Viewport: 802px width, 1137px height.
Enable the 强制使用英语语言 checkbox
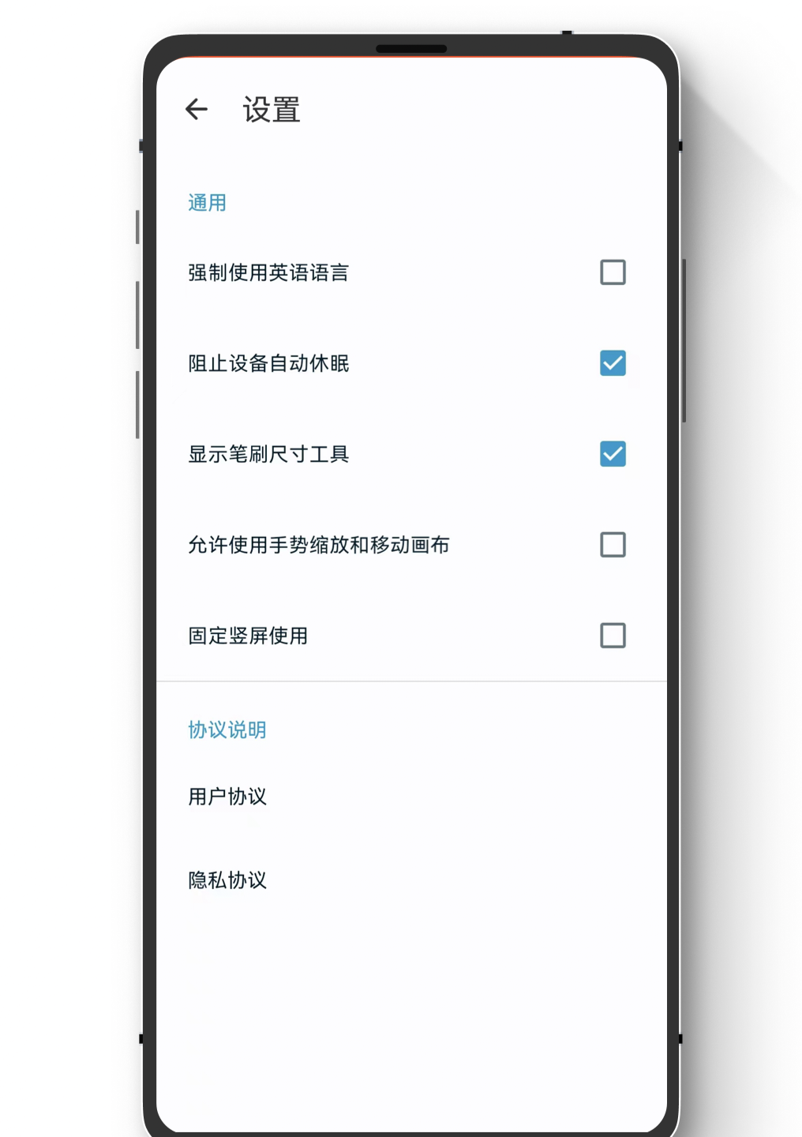[x=613, y=272]
